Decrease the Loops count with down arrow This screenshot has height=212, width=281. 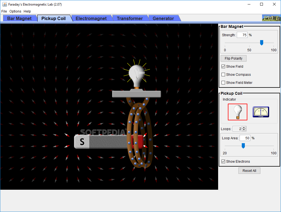[244, 130]
